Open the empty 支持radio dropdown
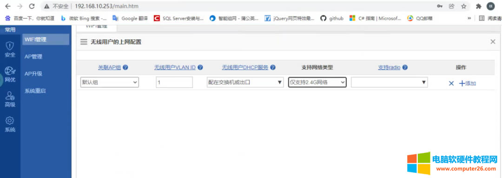Image resolution: width=502 pixels, height=178 pixels. [390, 83]
